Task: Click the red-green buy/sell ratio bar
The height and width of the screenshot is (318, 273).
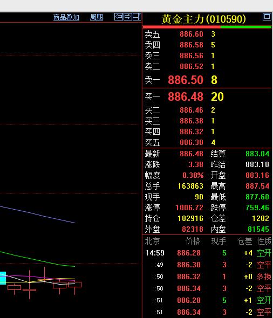Action: [x=207, y=27]
